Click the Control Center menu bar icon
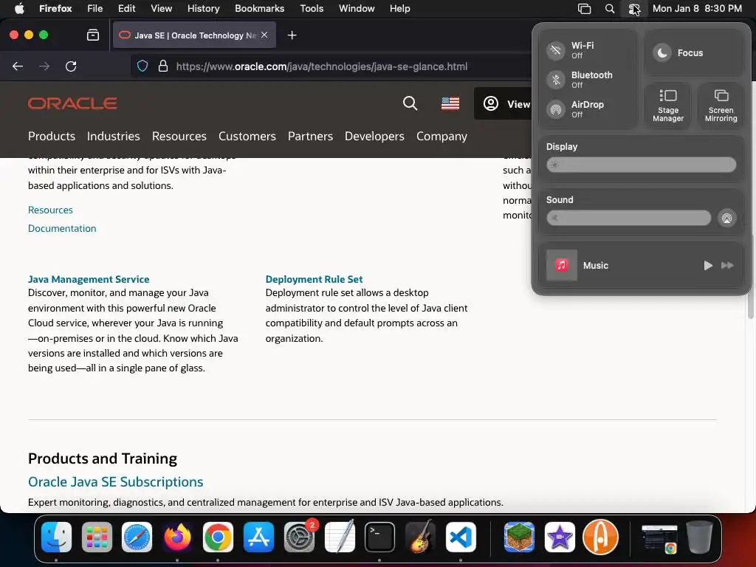756x567 pixels. pos(634,9)
